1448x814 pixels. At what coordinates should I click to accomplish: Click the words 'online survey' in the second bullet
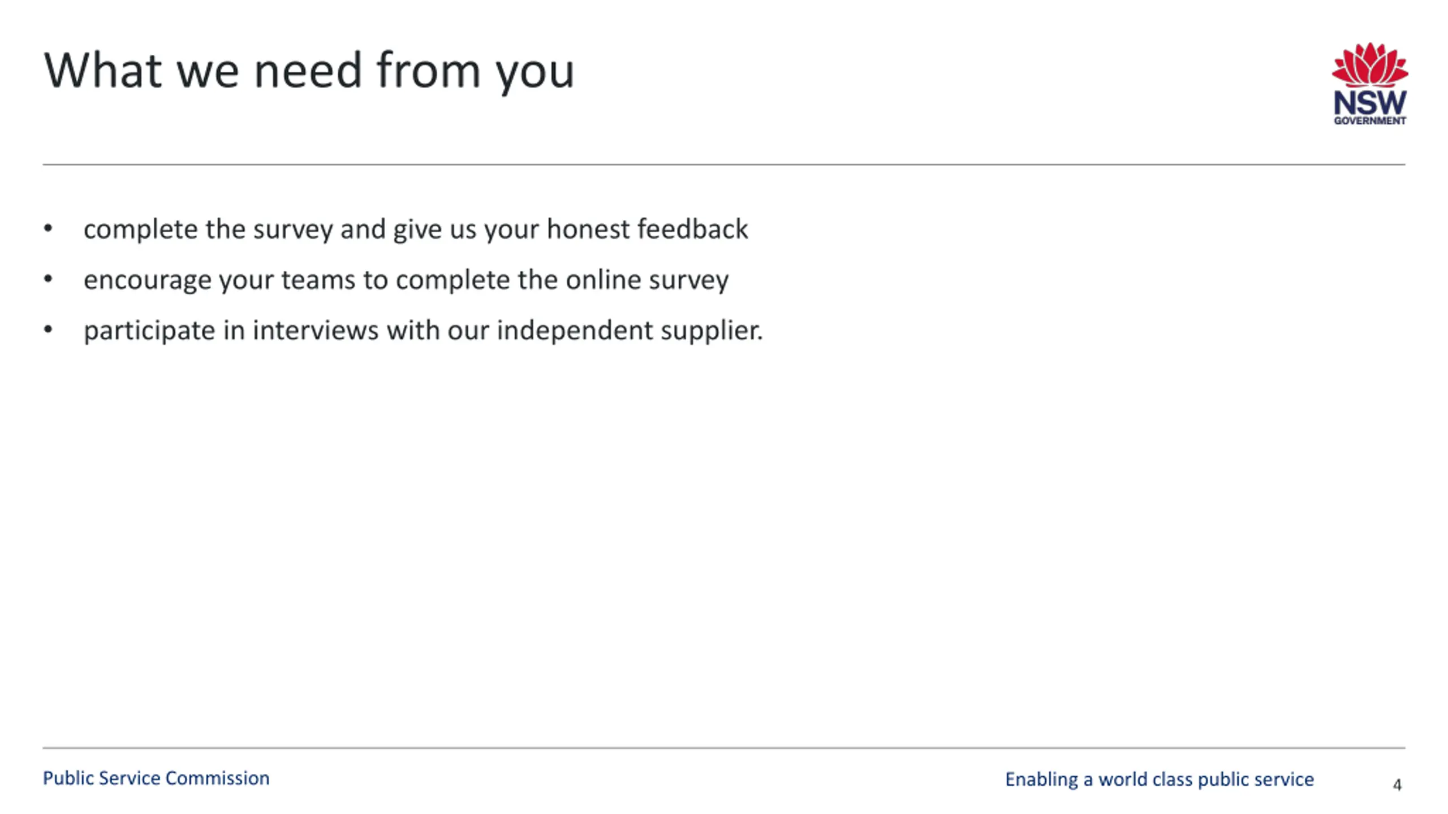click(647, 280)
